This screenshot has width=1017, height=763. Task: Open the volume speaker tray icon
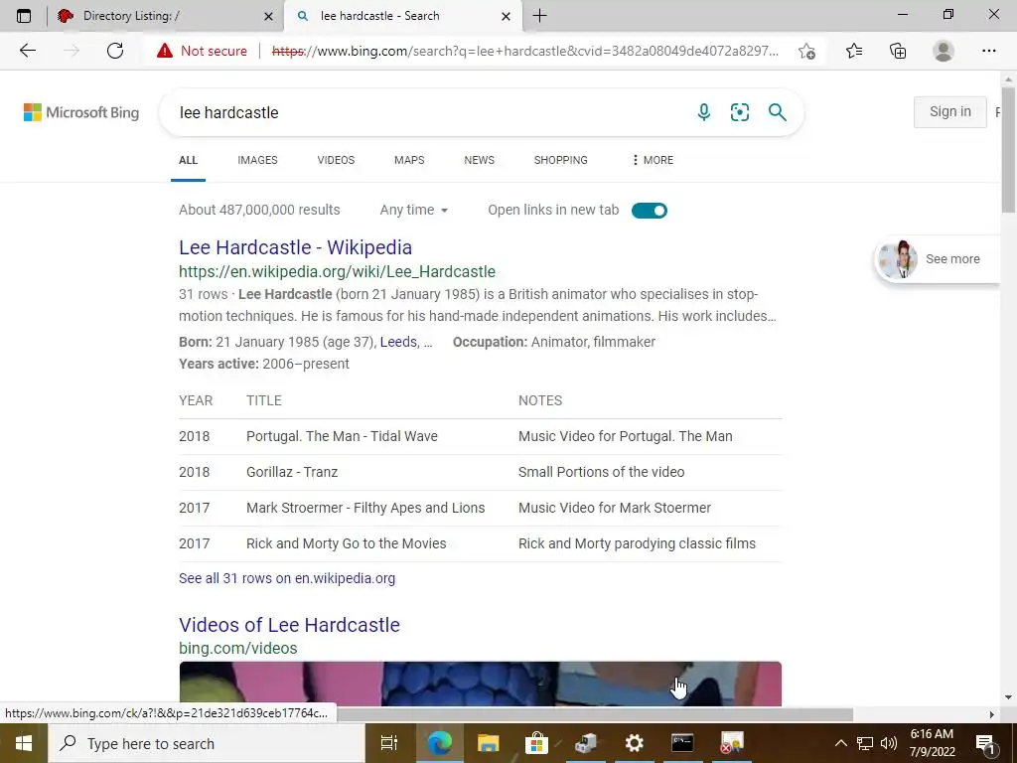[x=889, y=743]
